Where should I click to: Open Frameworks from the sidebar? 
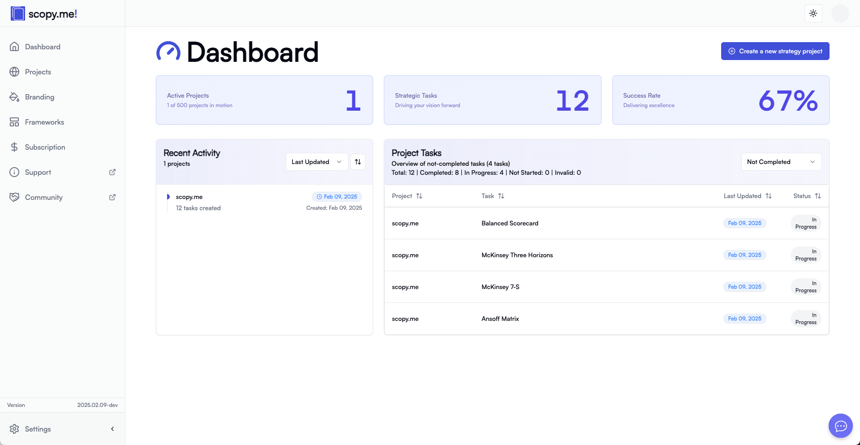coord(44,122)
